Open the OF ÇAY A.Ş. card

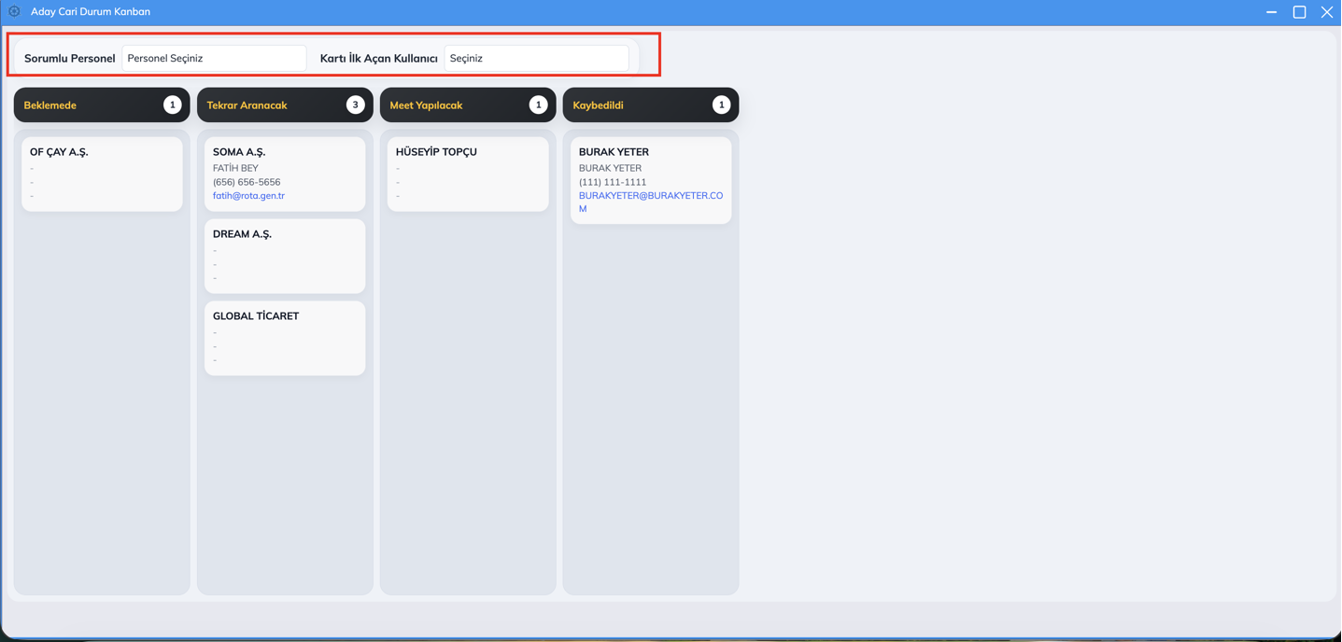coord(102,174)
